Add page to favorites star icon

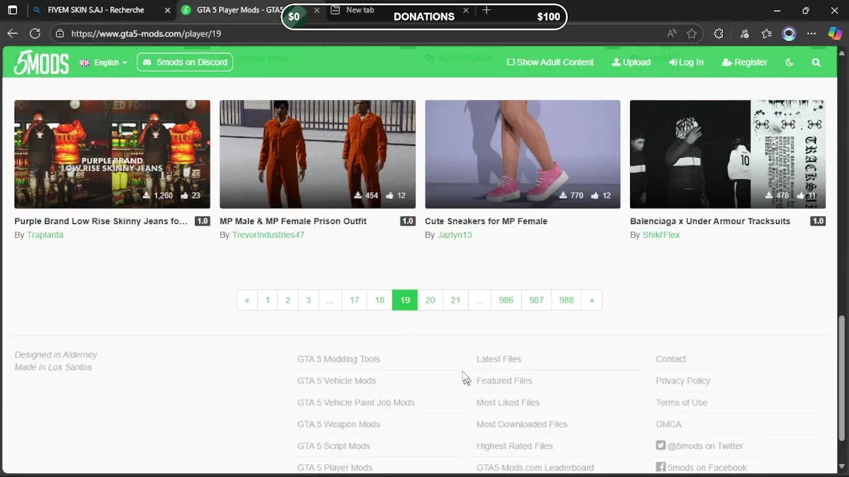click(692, 33)
